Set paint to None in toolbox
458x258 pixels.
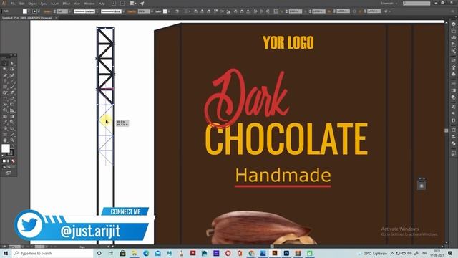pyautogui.click(x=13, y=161)
